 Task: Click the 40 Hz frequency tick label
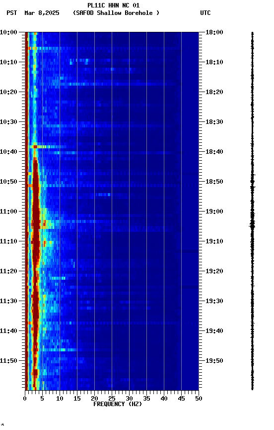point(164,399)
